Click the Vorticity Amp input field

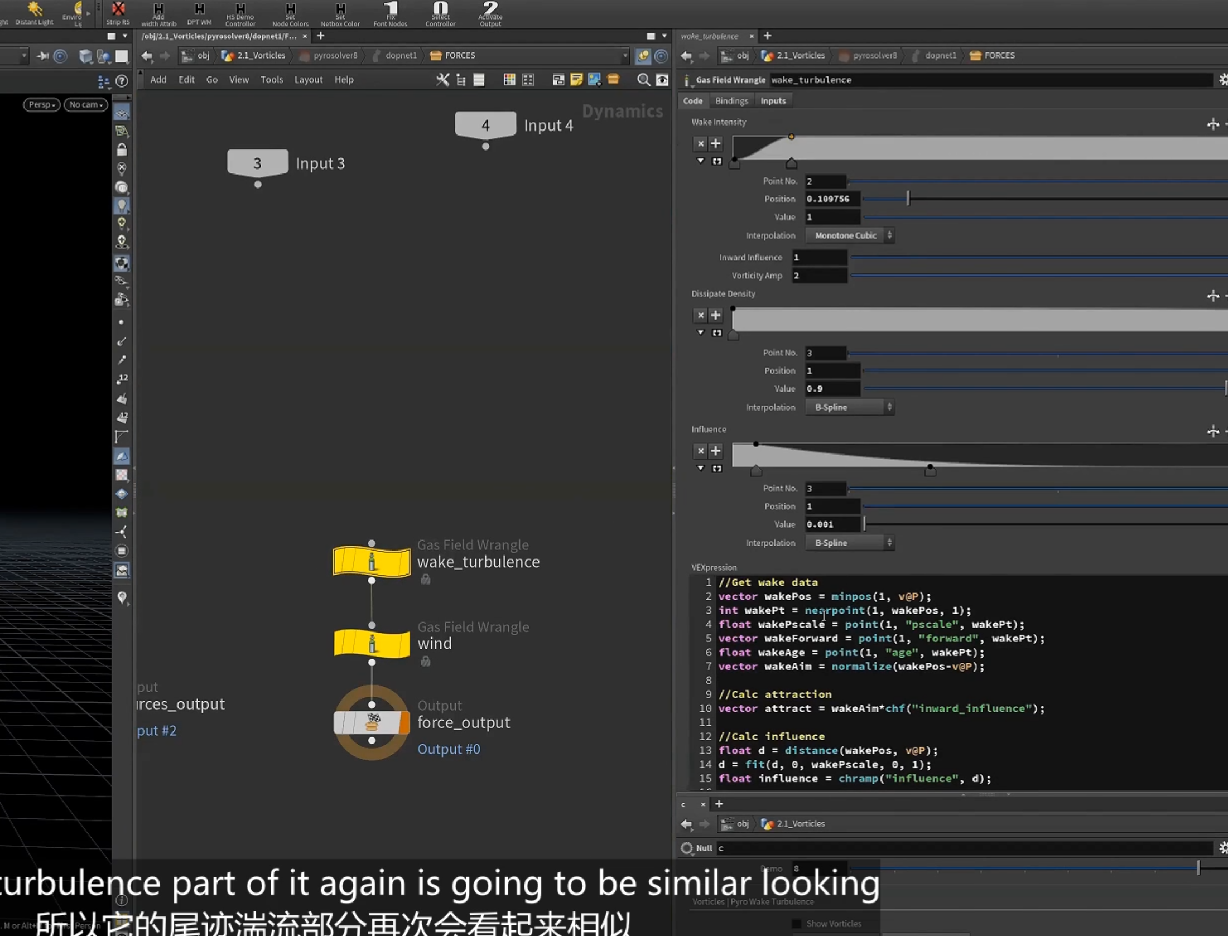click(819, 276)
